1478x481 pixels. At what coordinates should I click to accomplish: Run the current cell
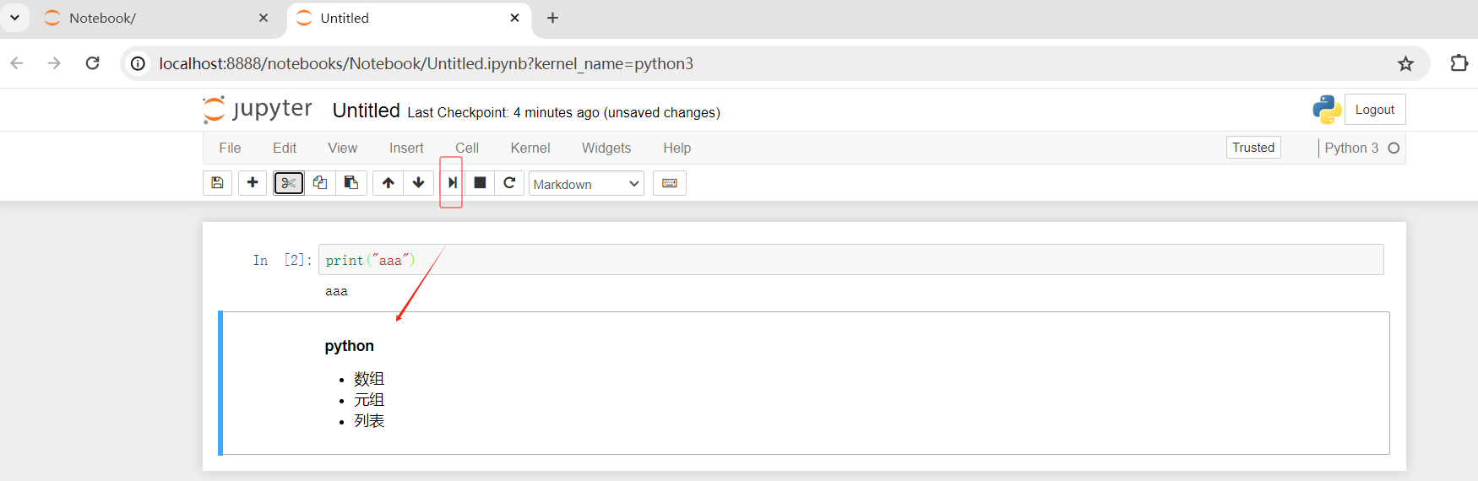452,183
